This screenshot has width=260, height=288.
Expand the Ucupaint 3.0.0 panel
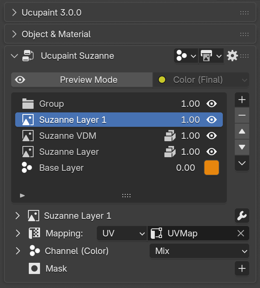tap(14, 13)
